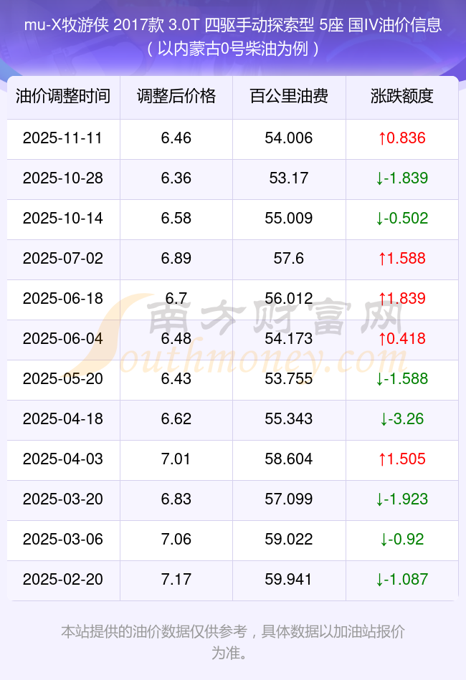The width and height of the screenshot is (466, 680).
Task: Click the red ↑1.505 change value
Action: tap(402, 459)
